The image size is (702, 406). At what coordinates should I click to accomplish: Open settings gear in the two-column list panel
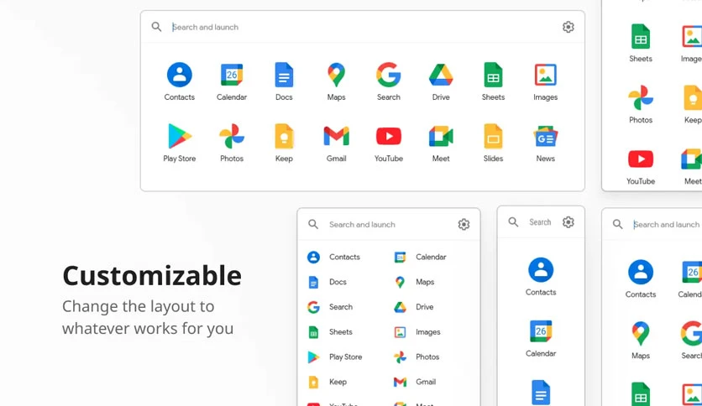464,224
